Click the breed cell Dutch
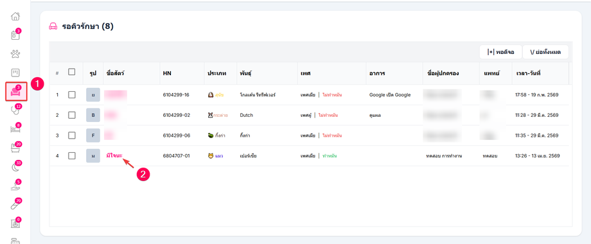This screenshot has width=591, height=244. coord(246,115)
